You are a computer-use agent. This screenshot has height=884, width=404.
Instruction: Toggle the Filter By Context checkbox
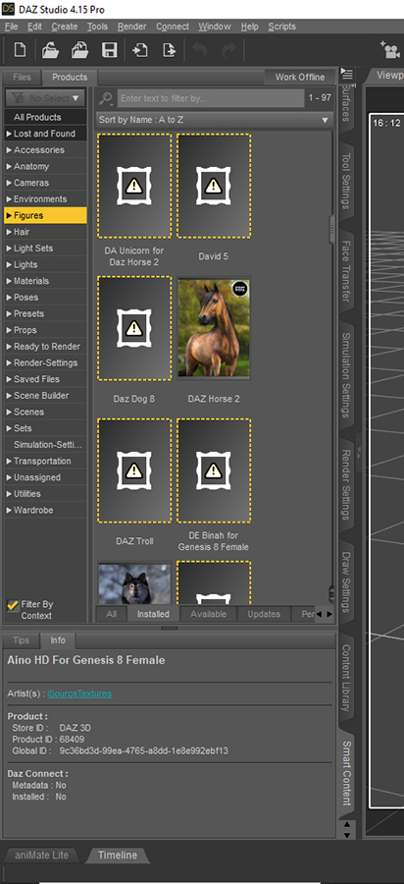click(x=13, y=605)
